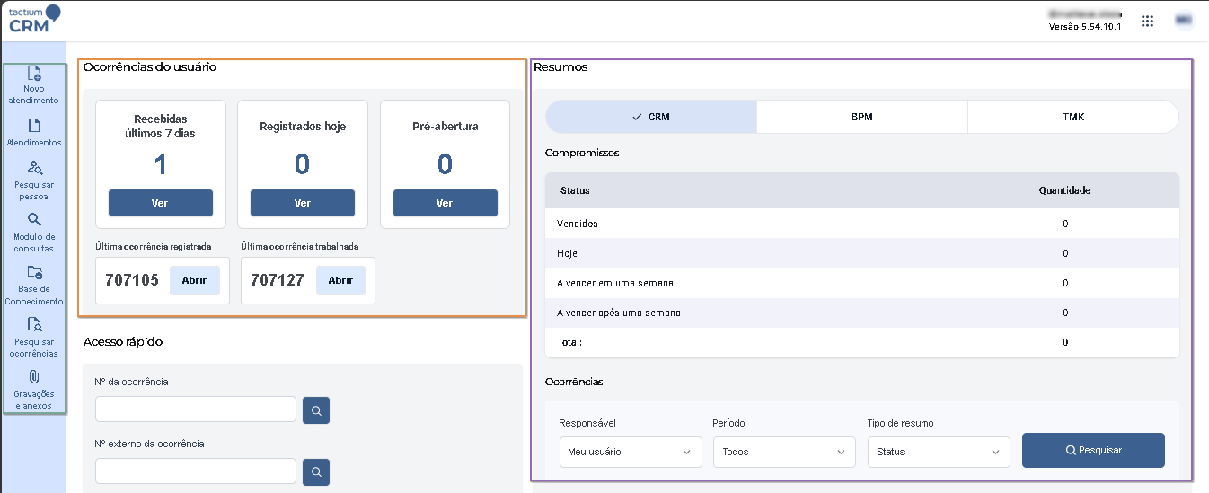The image size is (1209, 493).
Task: Switch to the BPM tab
Action: click(x=861, y=117)
